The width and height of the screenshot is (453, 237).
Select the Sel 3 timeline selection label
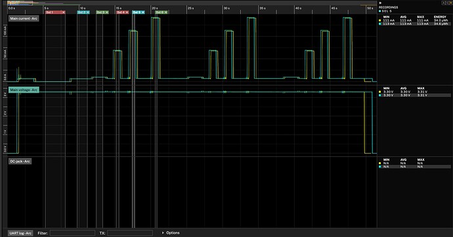pyautogui.click(x=100, y=12)
